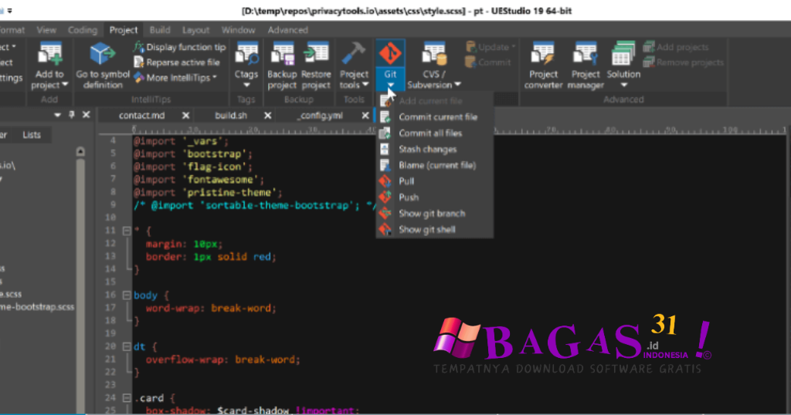Image resolution: width=791 pixels, height=415 pixels.
Task: Open the More IntelliTips dropdown
Action: (x=176, y=78)
